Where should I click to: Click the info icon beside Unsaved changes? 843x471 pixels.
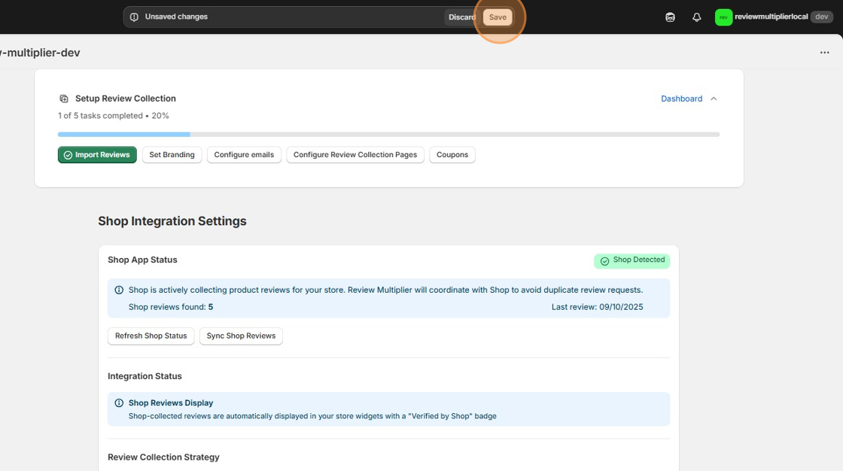[135, 16]
